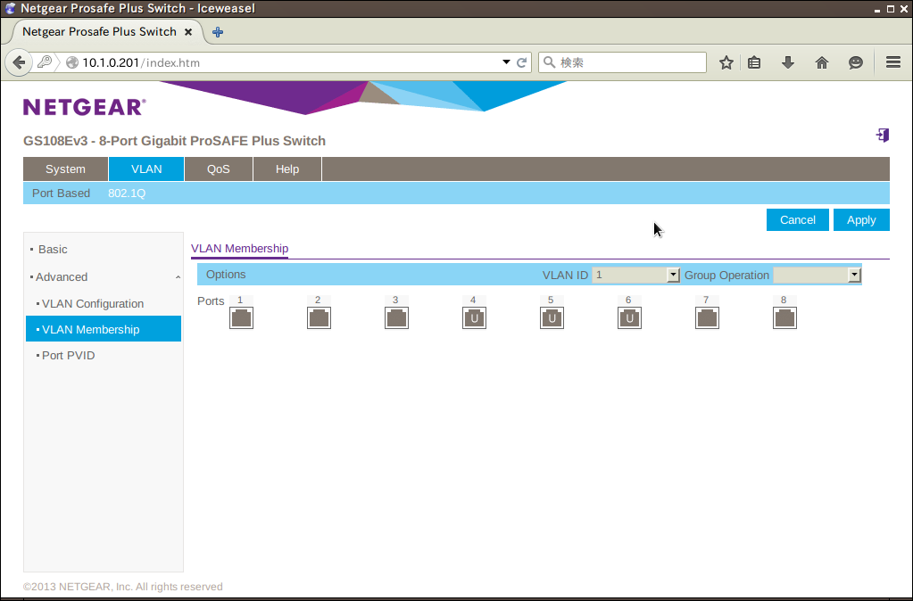Image resolution: width=913 pixels, height=601 pixels.
Task: Toggle untagged port 4 membership
Action: (x=474, y=317)
